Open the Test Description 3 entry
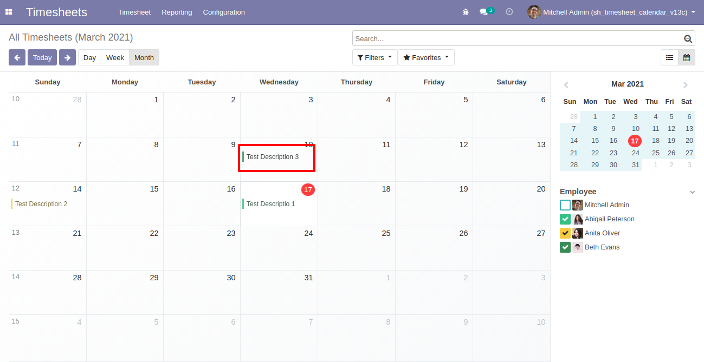Image resolution: width=704 pixels, height=362 pixels. (x=278, y=157)
